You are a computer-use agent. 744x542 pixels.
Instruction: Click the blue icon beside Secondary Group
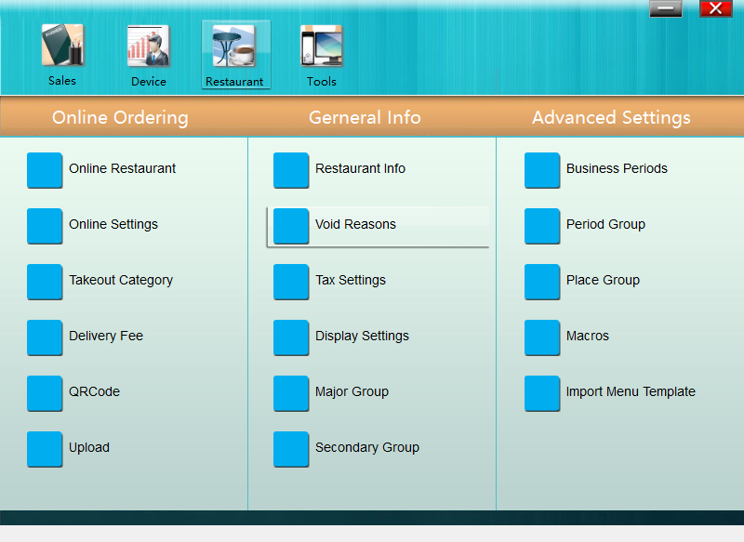click(291, 449)
